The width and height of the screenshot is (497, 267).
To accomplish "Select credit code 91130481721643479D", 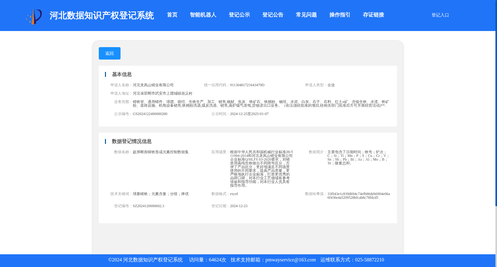I will pyautogui.click(x=247, y=85).
